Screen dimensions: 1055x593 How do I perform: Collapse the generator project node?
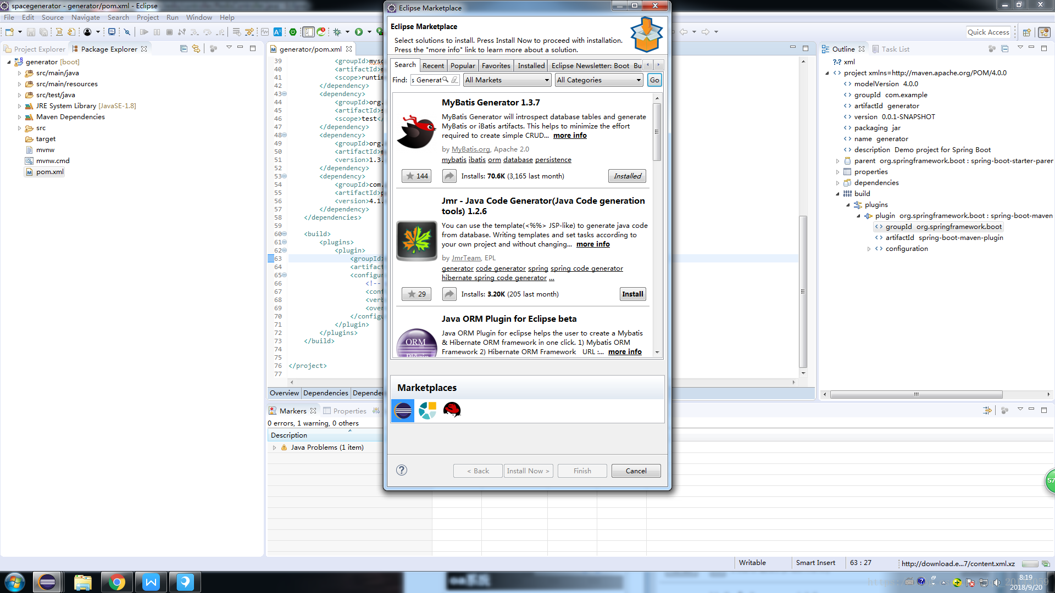click(9, 62)
